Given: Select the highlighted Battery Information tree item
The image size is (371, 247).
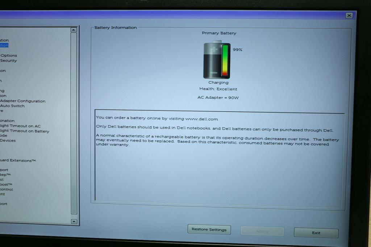Looking at the screenshot, I should (x=4, y=45).
